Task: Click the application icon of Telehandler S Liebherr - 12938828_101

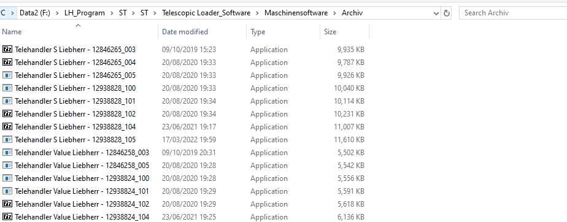Action: 7,101
